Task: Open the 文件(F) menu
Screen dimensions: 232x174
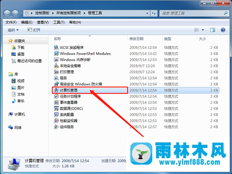Action: tap(11, 22)
